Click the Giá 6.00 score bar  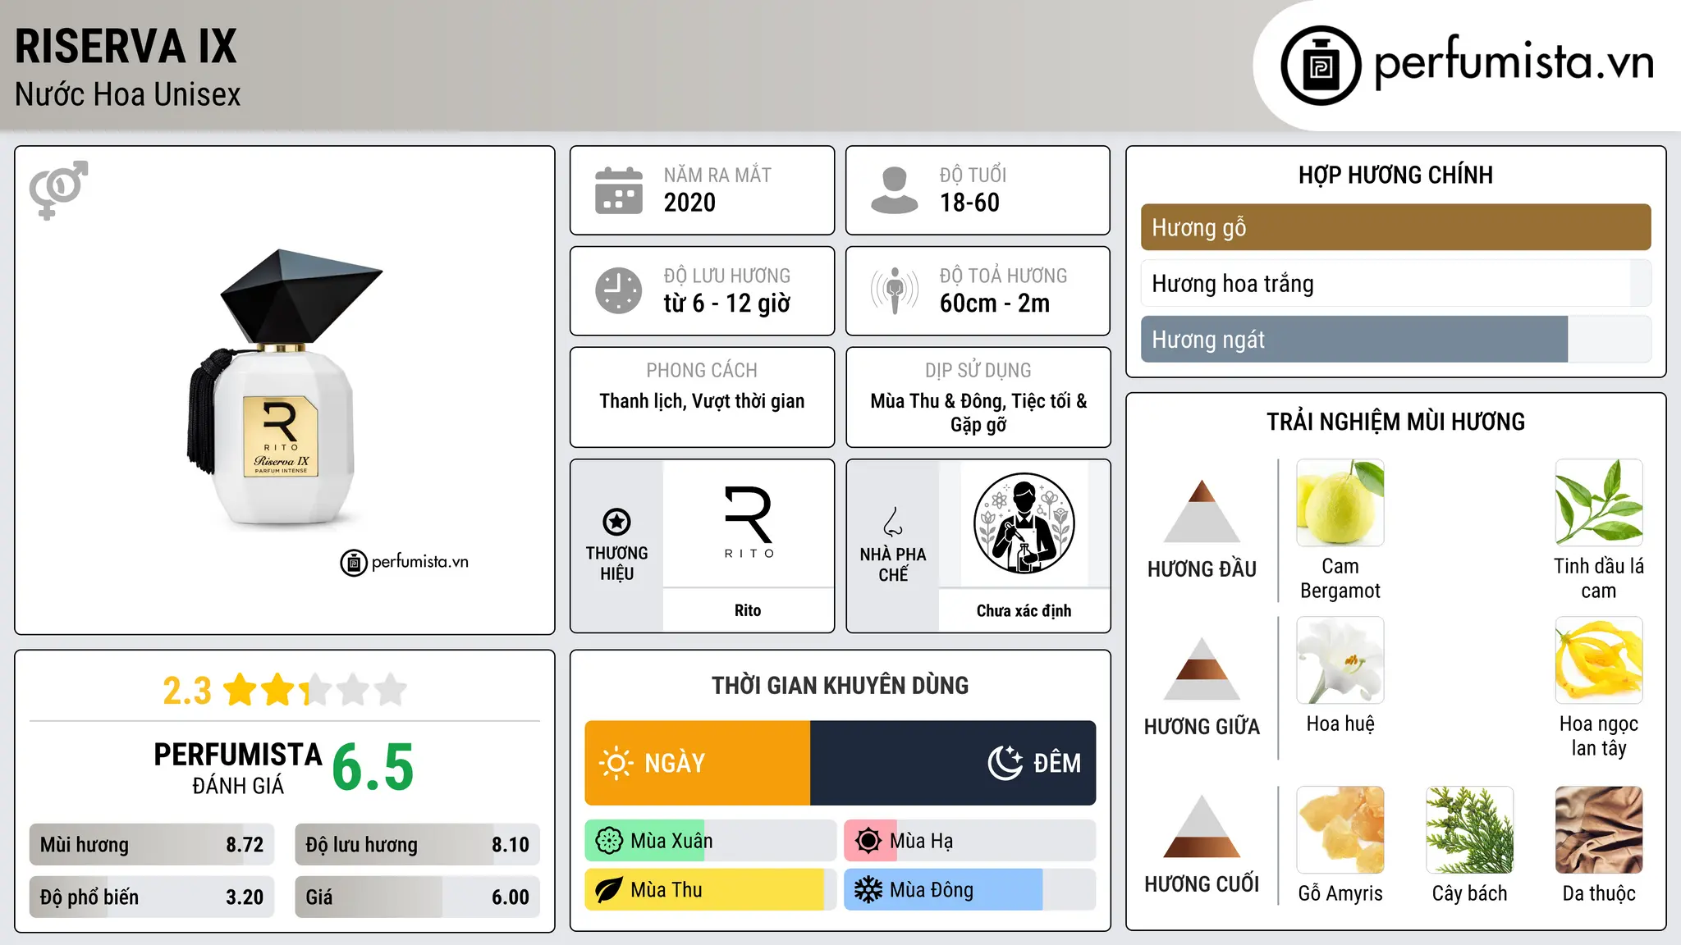(417, 897)
